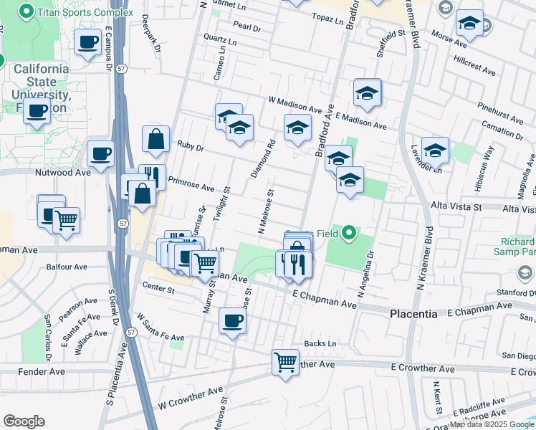Click the N Angelina Dr street label
The image size is (536, 430).
(366, 274)
